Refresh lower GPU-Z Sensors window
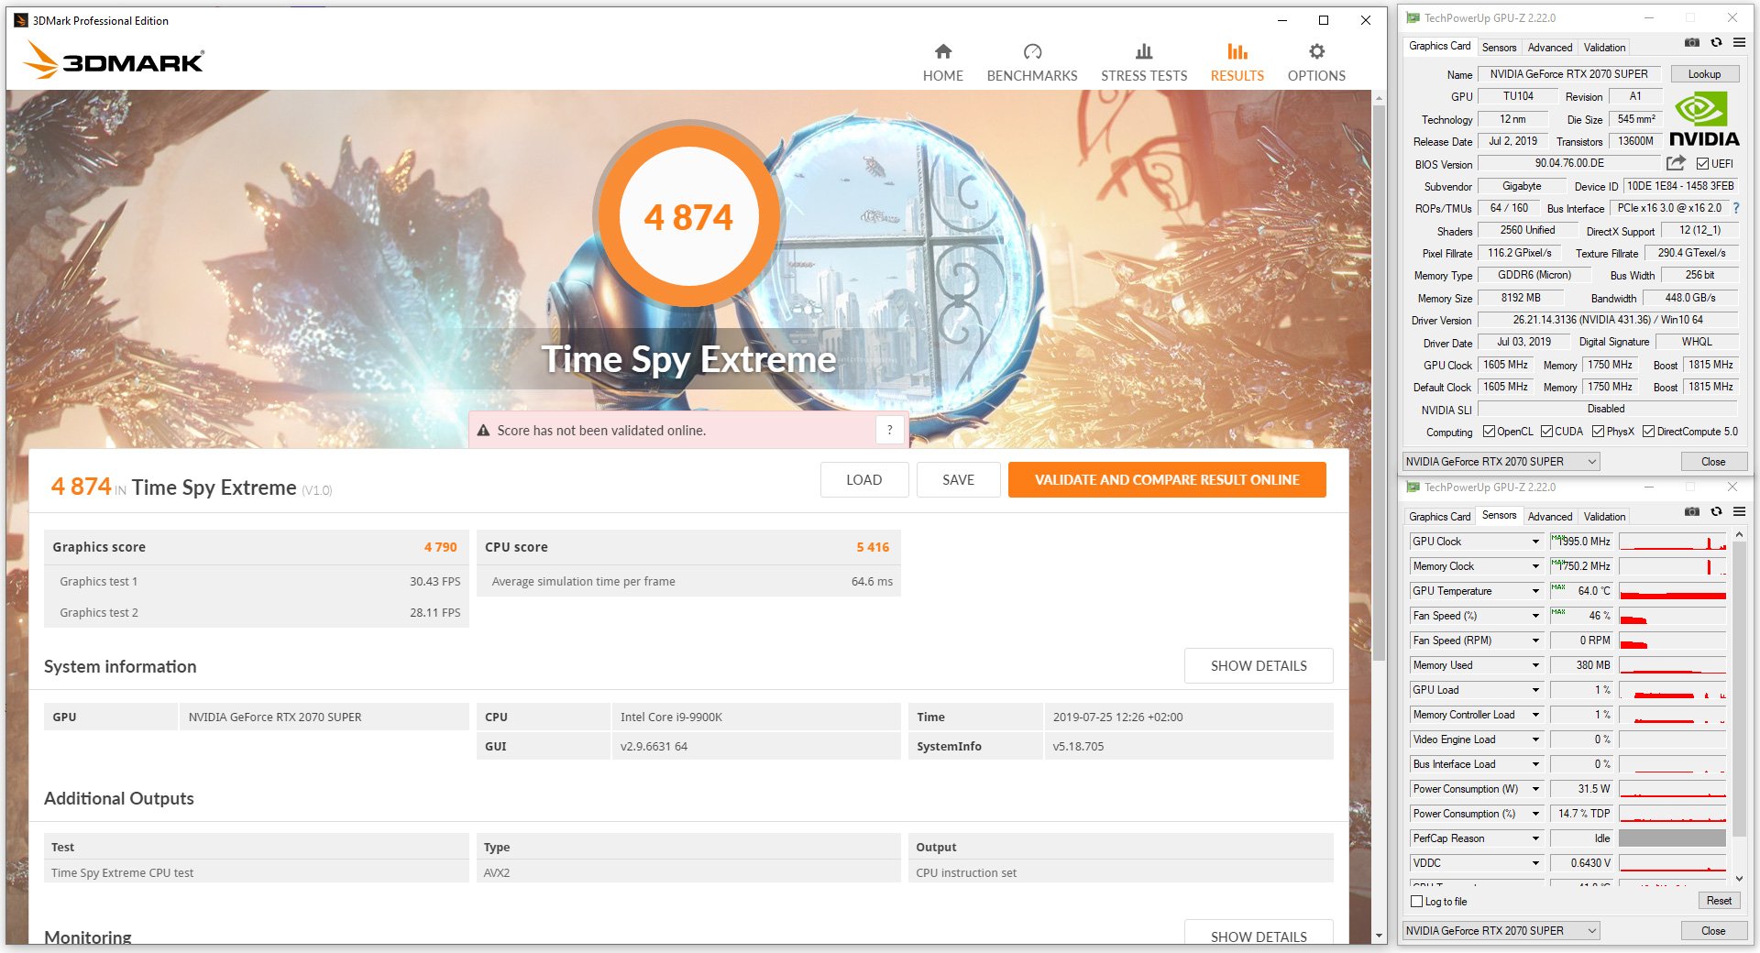Viewport: 1760px width, 953px height. pos(1716,512)
